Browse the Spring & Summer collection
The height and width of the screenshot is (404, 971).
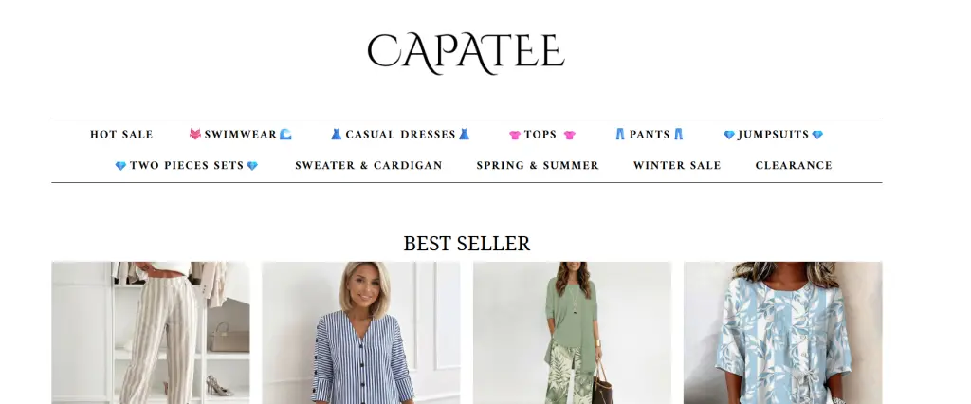538,165
